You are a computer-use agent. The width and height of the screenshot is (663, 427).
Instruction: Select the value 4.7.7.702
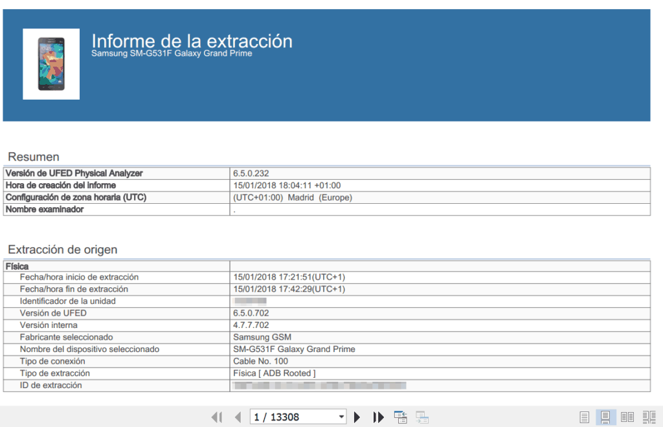point(251,325)
